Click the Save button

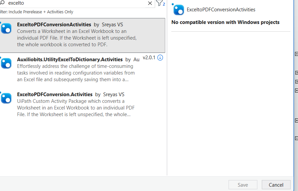coord(243,185)
